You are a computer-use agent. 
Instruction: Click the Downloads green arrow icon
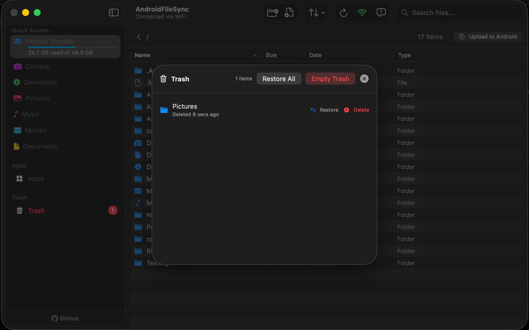[x=17, y=82]
